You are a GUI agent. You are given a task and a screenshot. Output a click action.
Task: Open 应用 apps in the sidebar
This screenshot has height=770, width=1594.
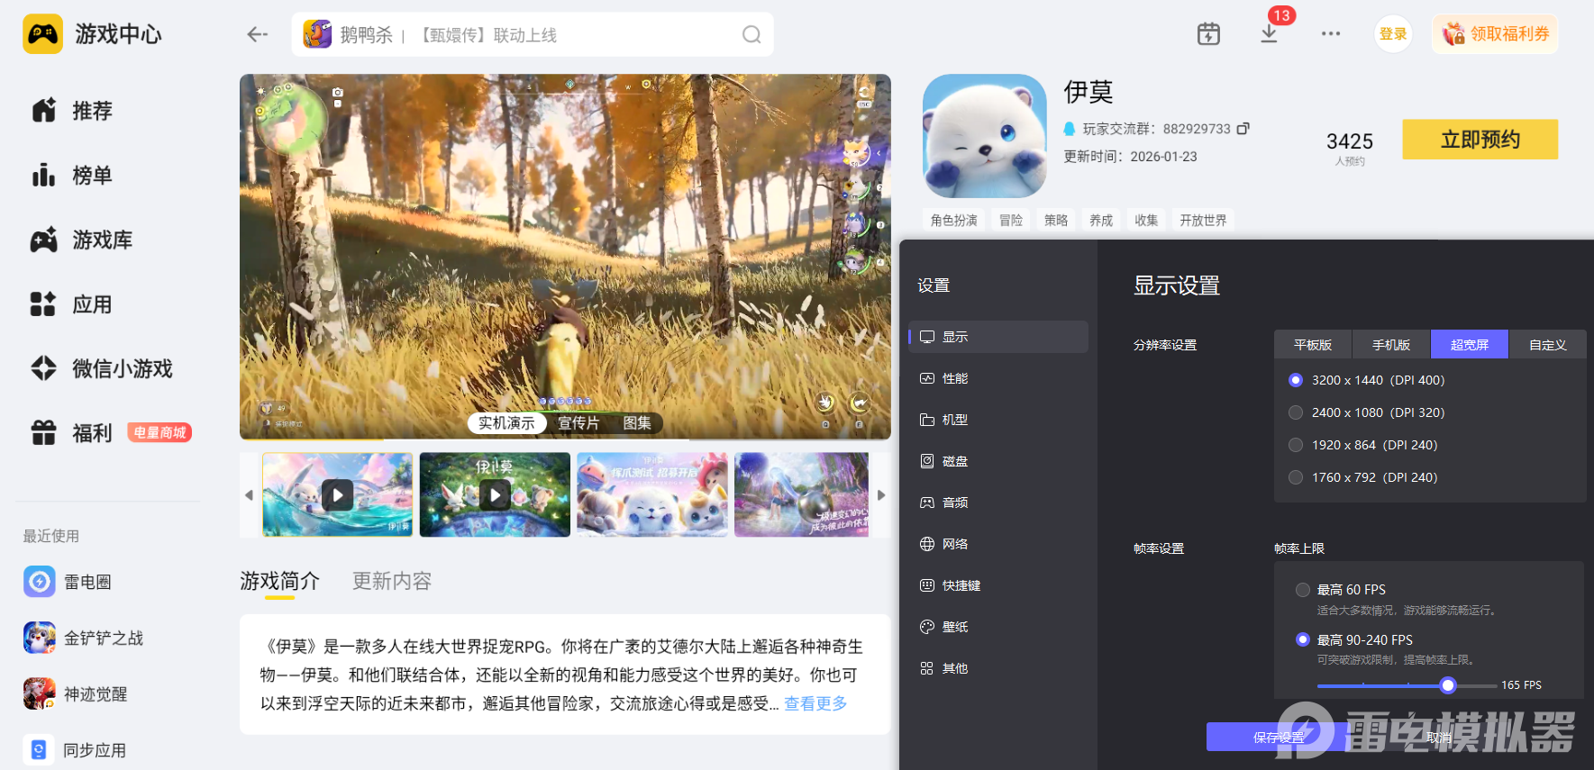click(x=72, y=304)
